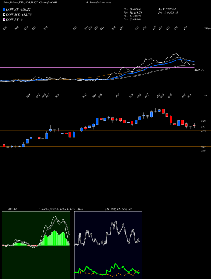Select the 'DOW PT: 0' legend text
211x279 pixels.
click(14, 19)
